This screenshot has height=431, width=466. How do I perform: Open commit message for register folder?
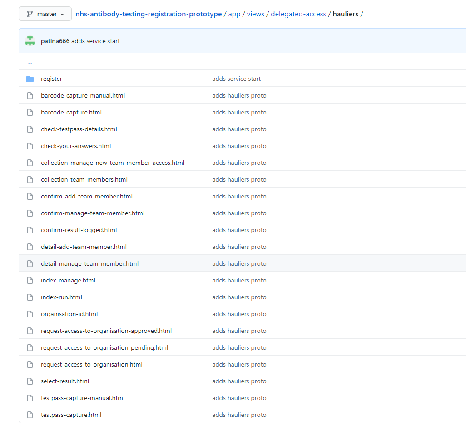[237, 79]
